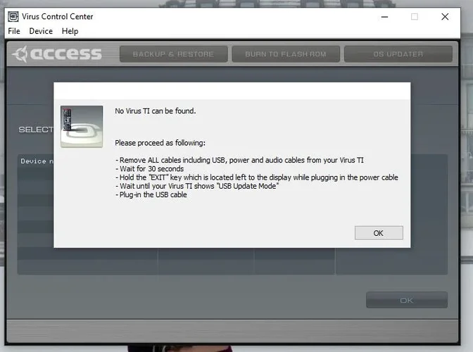Click the 'Plug-in the USB cable' line

(151, 194)
